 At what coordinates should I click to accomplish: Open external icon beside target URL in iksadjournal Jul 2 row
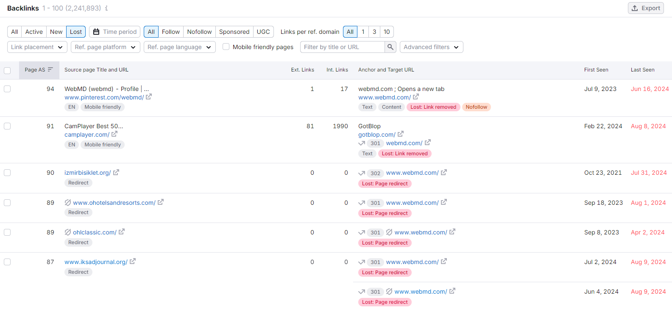(x=444, y=261)
